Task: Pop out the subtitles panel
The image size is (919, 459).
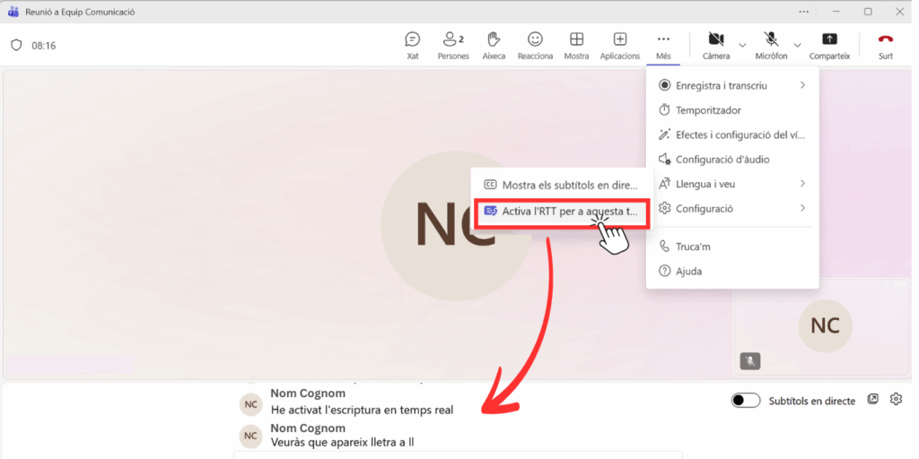Action: pyautogui.click(x=873, y=400)
